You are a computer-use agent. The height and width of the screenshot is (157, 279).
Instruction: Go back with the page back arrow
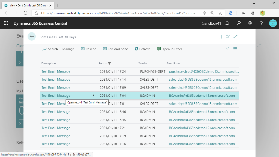click(32, 37)
